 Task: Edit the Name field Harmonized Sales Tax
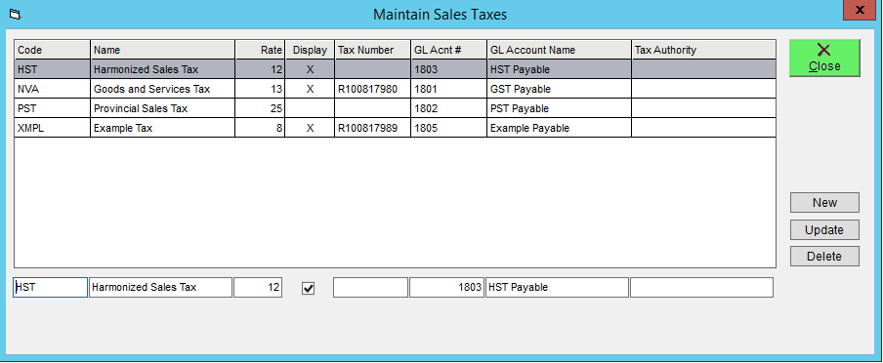coord(160,287)
